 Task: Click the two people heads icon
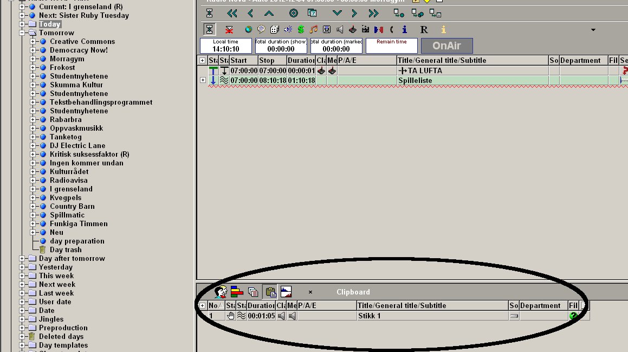coord(221,292)
